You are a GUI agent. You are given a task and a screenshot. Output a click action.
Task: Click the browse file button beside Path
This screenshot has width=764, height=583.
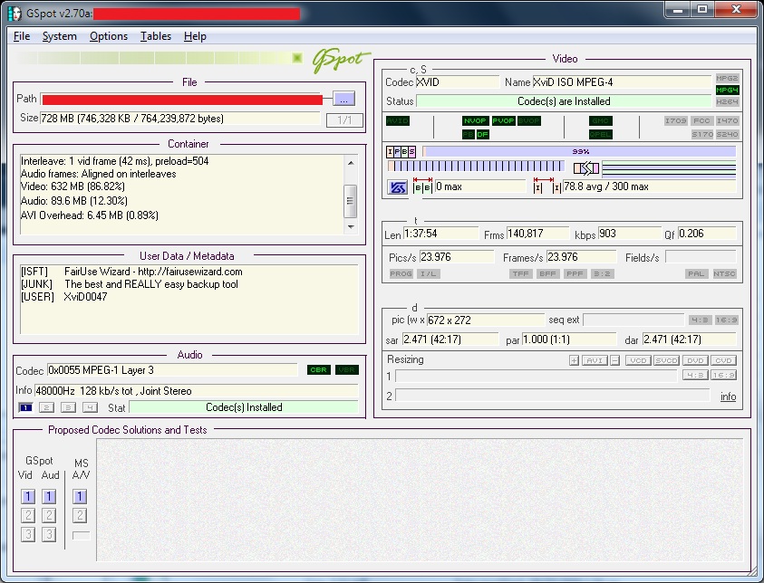coord(343,99)
